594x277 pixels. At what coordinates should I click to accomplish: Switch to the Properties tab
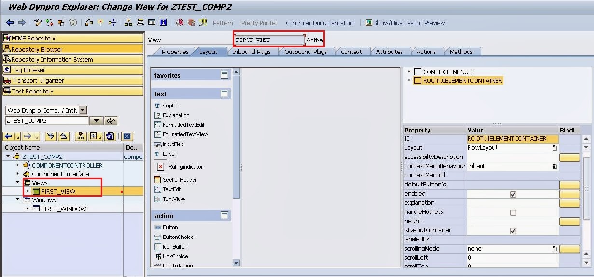coord(175,52)
